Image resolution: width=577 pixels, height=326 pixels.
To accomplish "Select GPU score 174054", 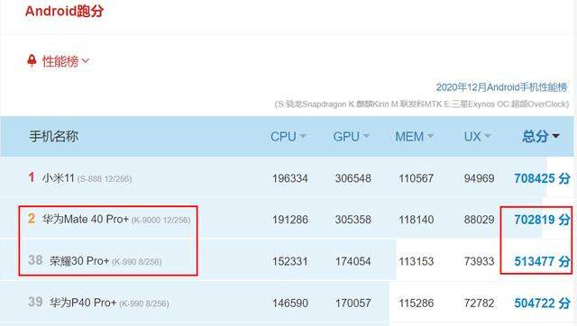I will pos(353,261).
